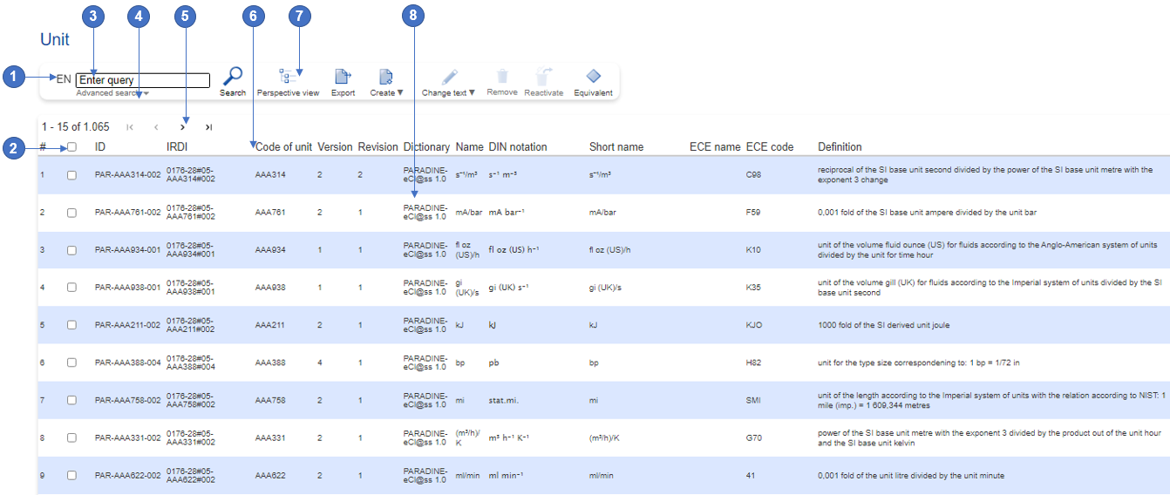Click the Export icon
This screenshot has width=1170, height=495.
tap(343, 78)
